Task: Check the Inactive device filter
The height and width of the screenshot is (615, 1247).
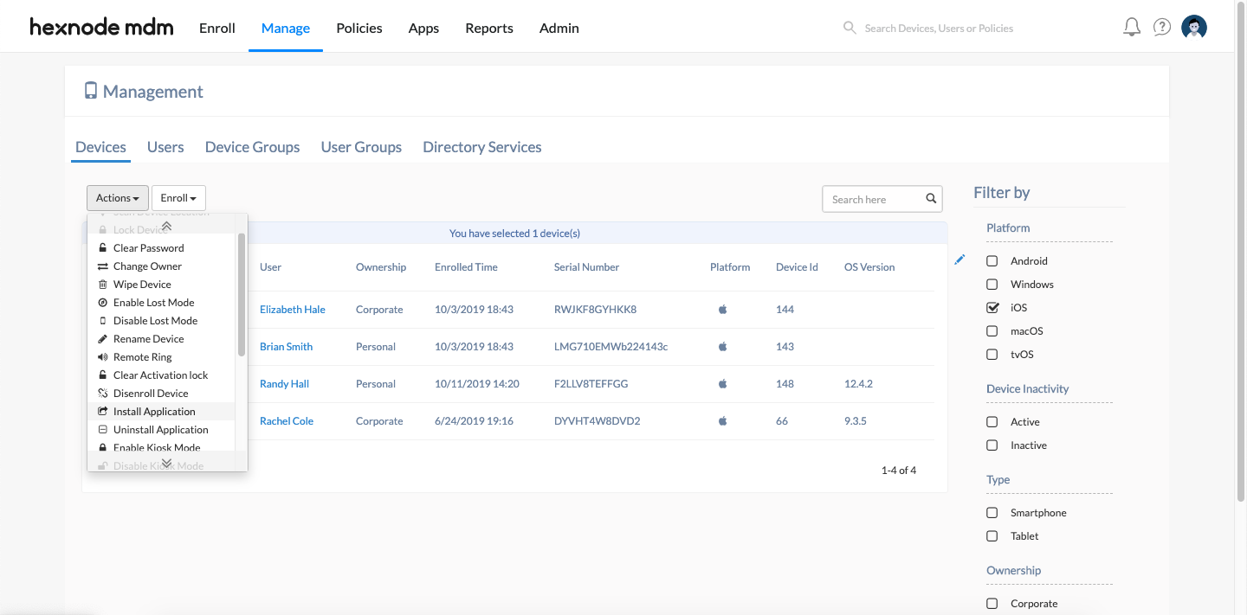Action: 992,445
